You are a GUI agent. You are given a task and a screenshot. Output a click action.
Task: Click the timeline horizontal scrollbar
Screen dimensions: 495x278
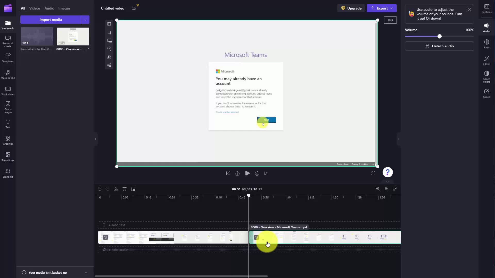pos(181,276)
